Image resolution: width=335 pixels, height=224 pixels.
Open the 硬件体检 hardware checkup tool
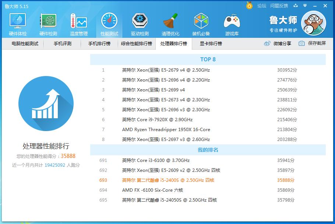click(x=17, y=23)
